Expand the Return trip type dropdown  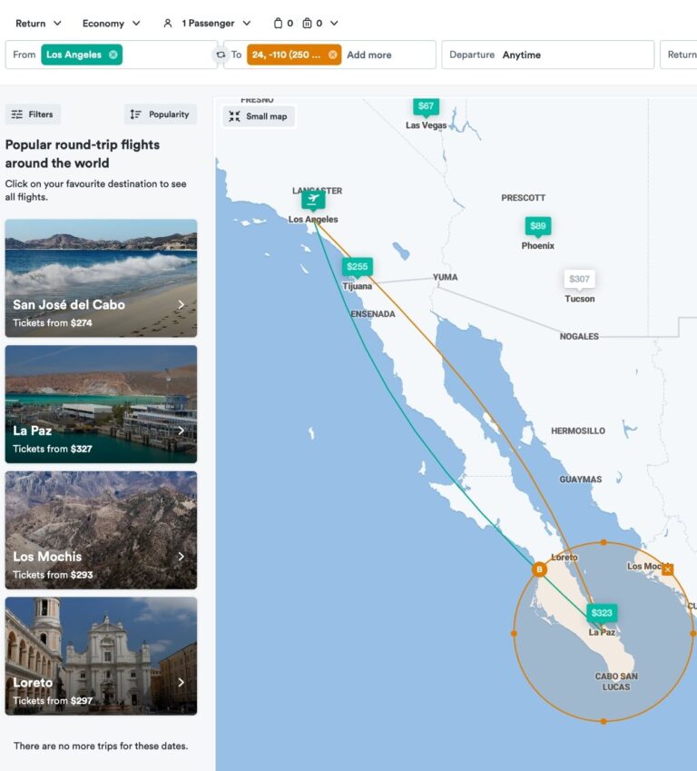pyautogui.click(x=39, y=23)
